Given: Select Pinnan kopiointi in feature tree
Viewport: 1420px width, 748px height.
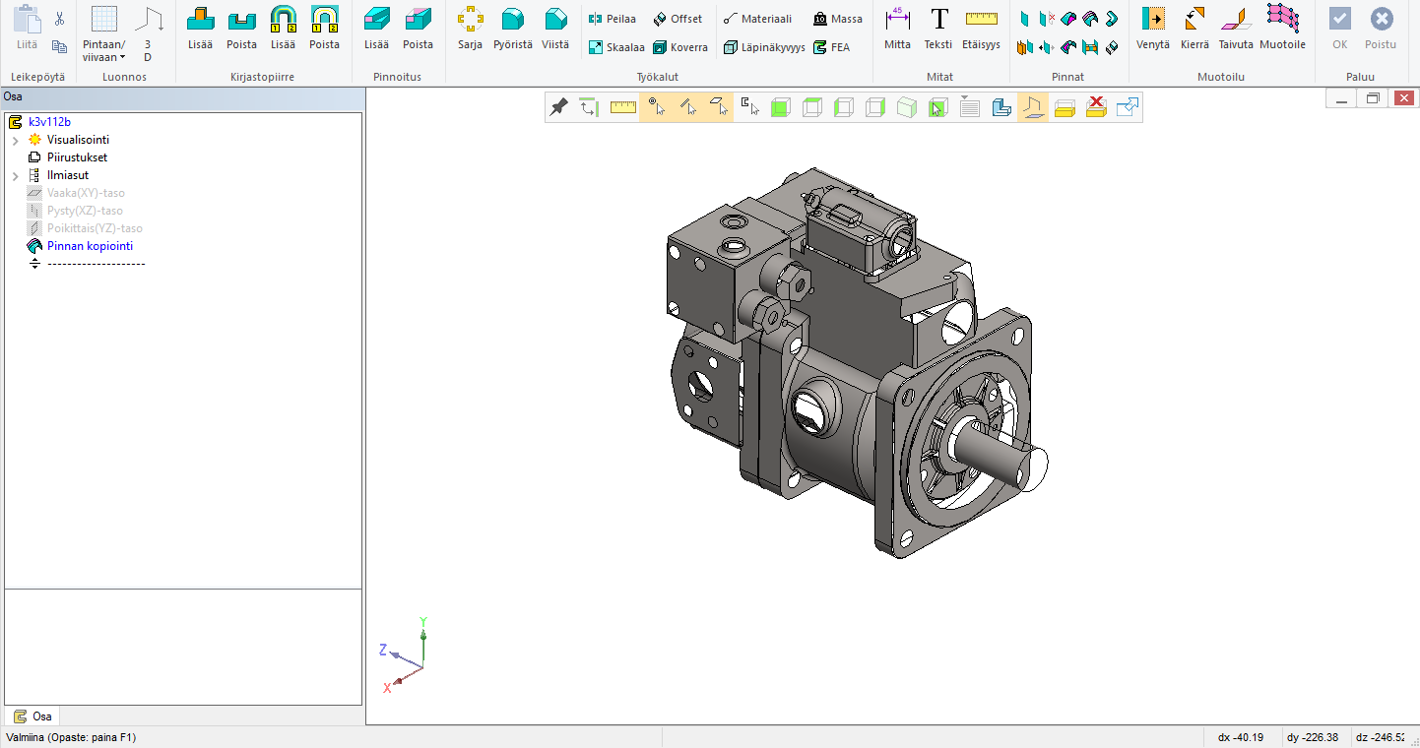Looking at the screenshot, I should (x=90, y=246).
